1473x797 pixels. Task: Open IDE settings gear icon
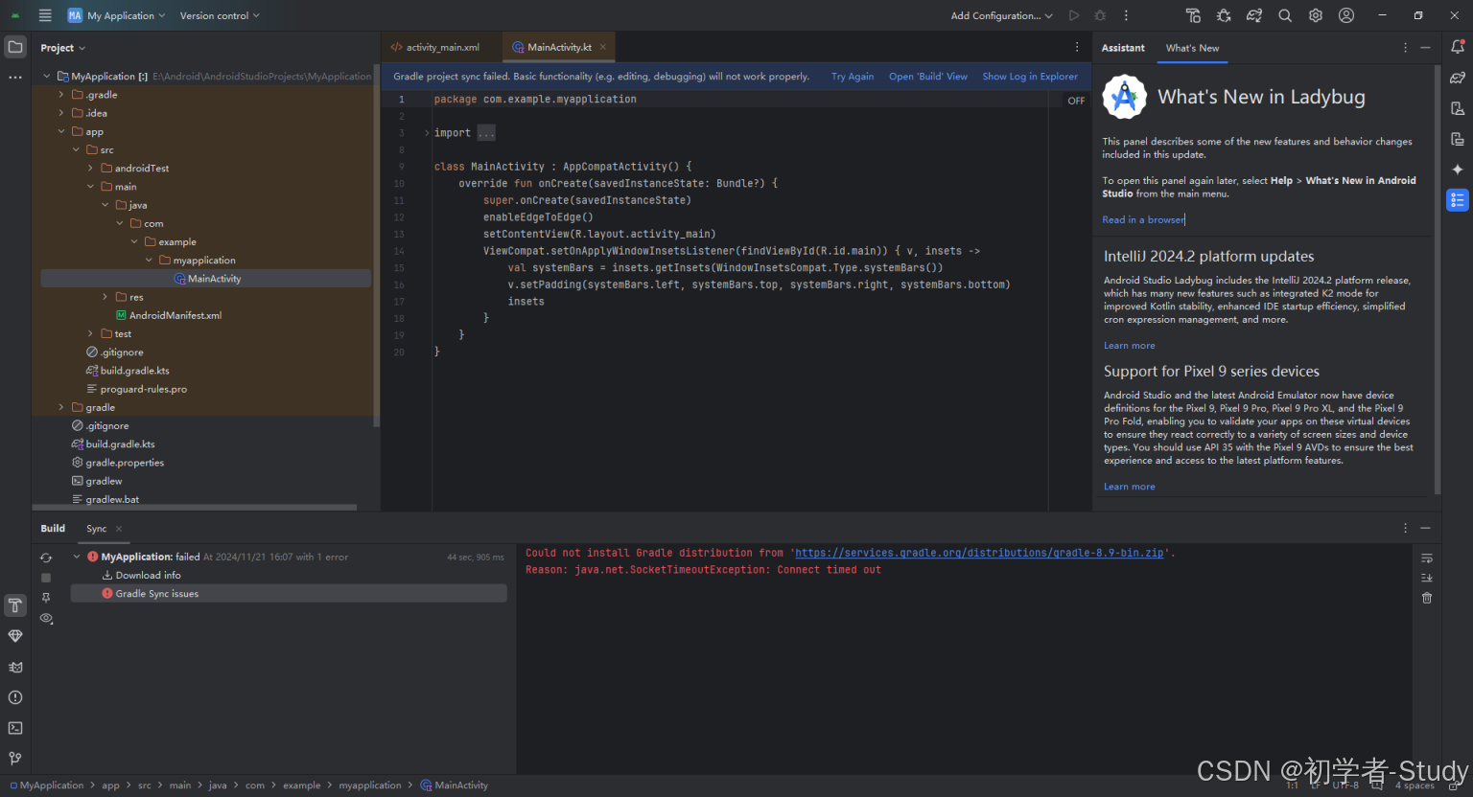click(1316, 15)
